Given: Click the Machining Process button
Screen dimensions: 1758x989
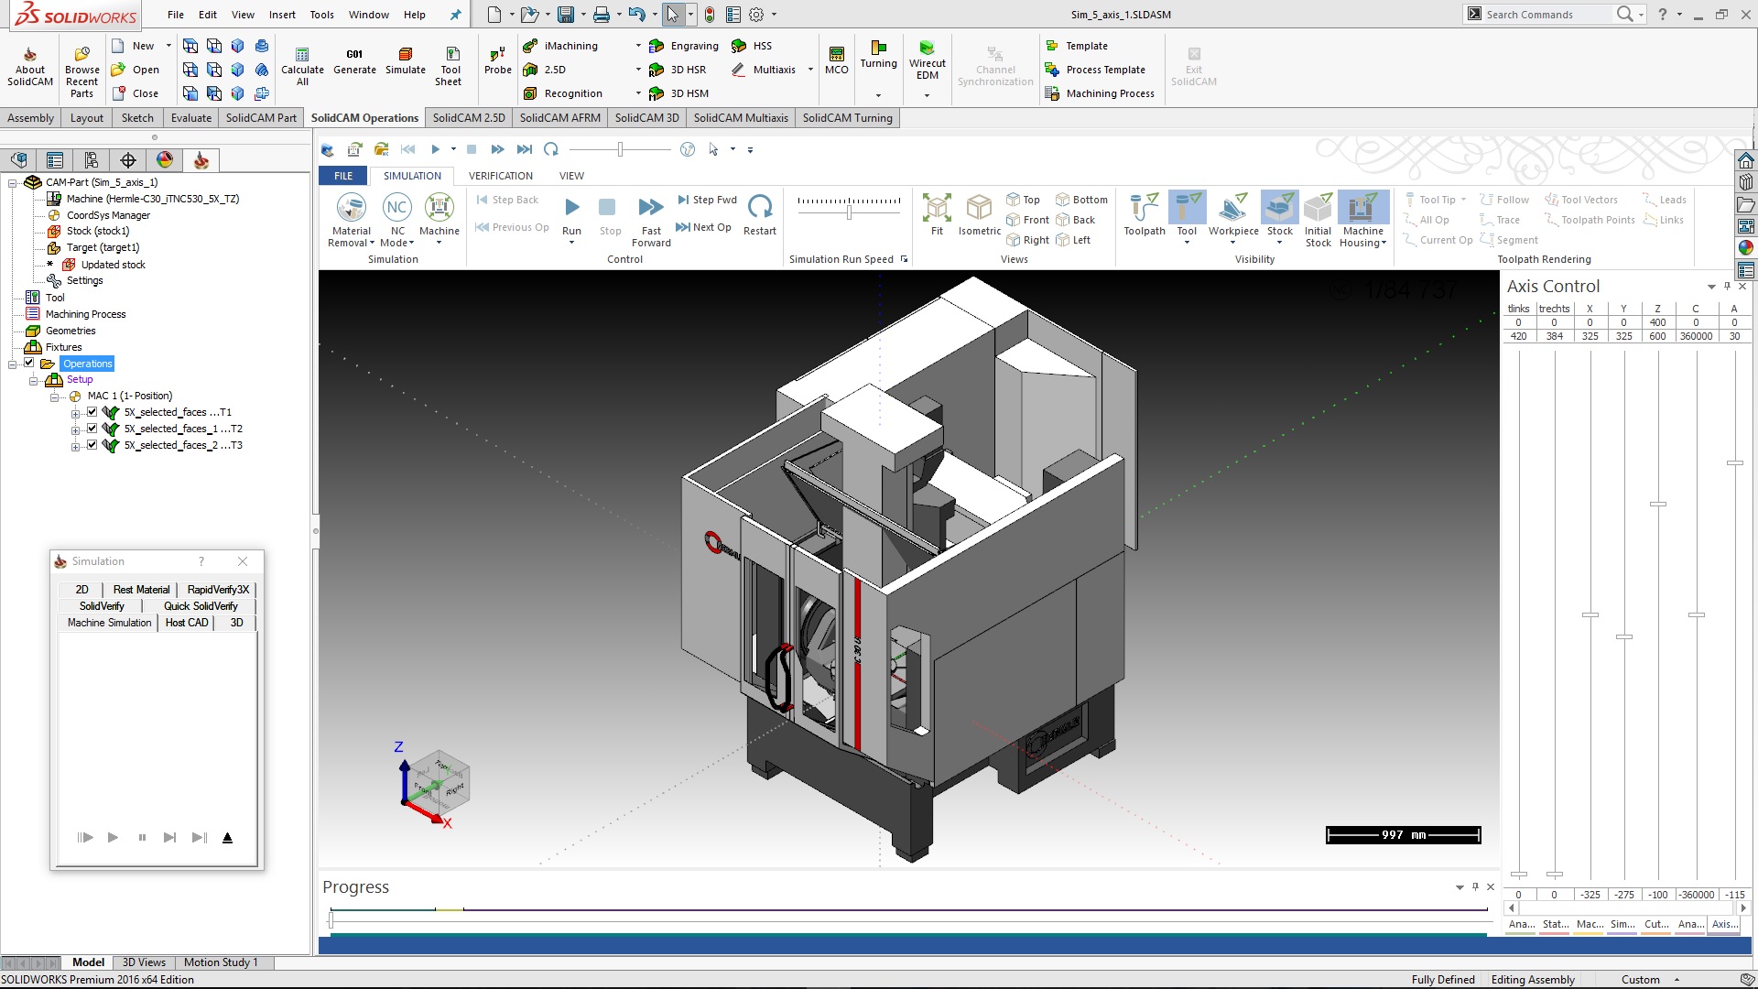Looking at the screenshot, I should pyautogui.click(x=1099, y=93).
